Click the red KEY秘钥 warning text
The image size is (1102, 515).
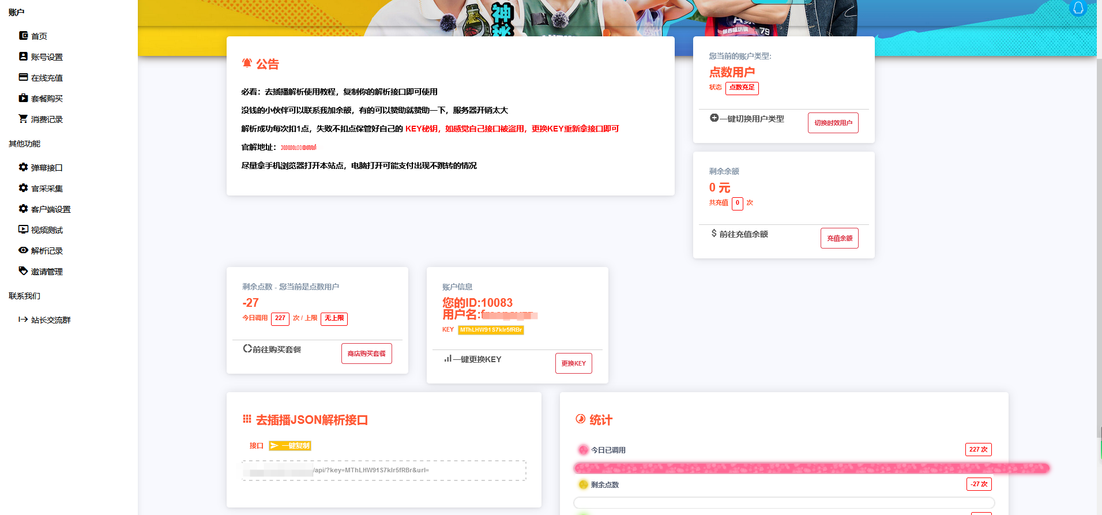(512, 129)
